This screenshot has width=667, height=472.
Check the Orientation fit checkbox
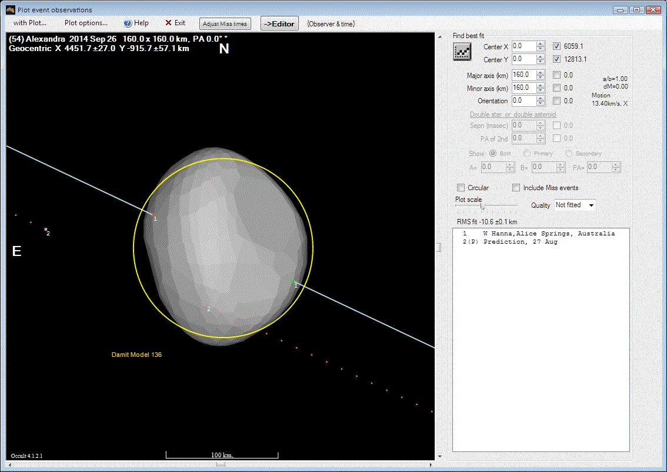pos(556,100)
